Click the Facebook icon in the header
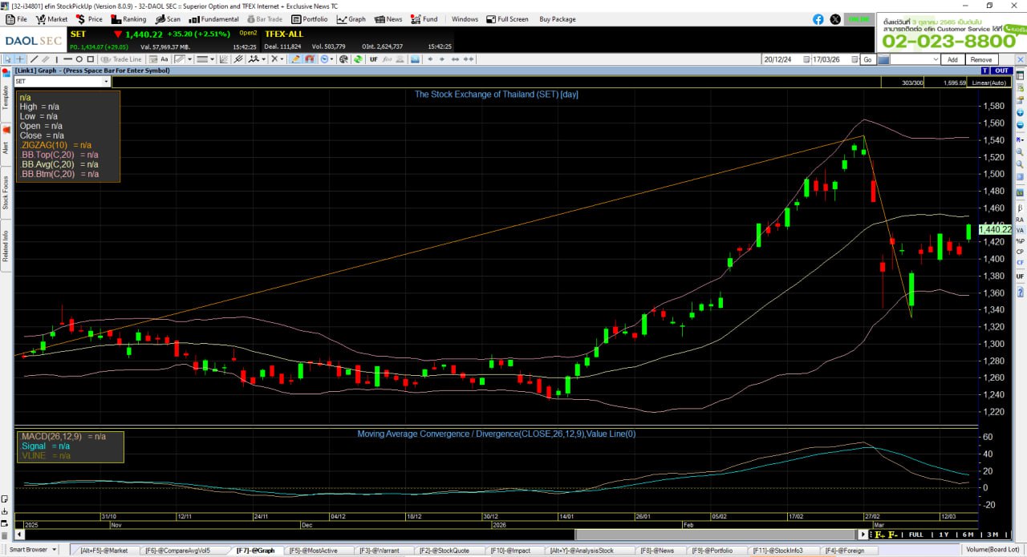The height and width of the screenshot is (557, 1027). pos(818,18)
